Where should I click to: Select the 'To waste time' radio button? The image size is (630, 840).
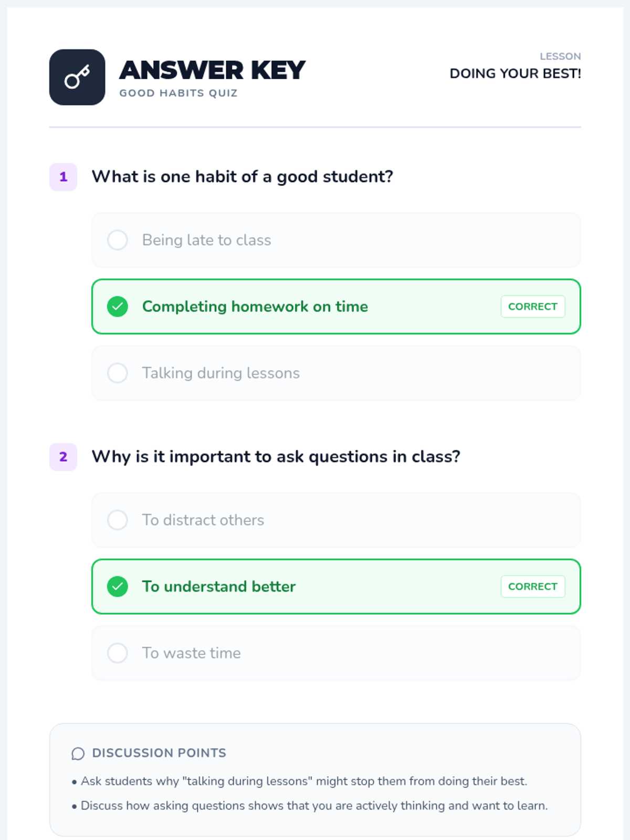pos(118,653)
